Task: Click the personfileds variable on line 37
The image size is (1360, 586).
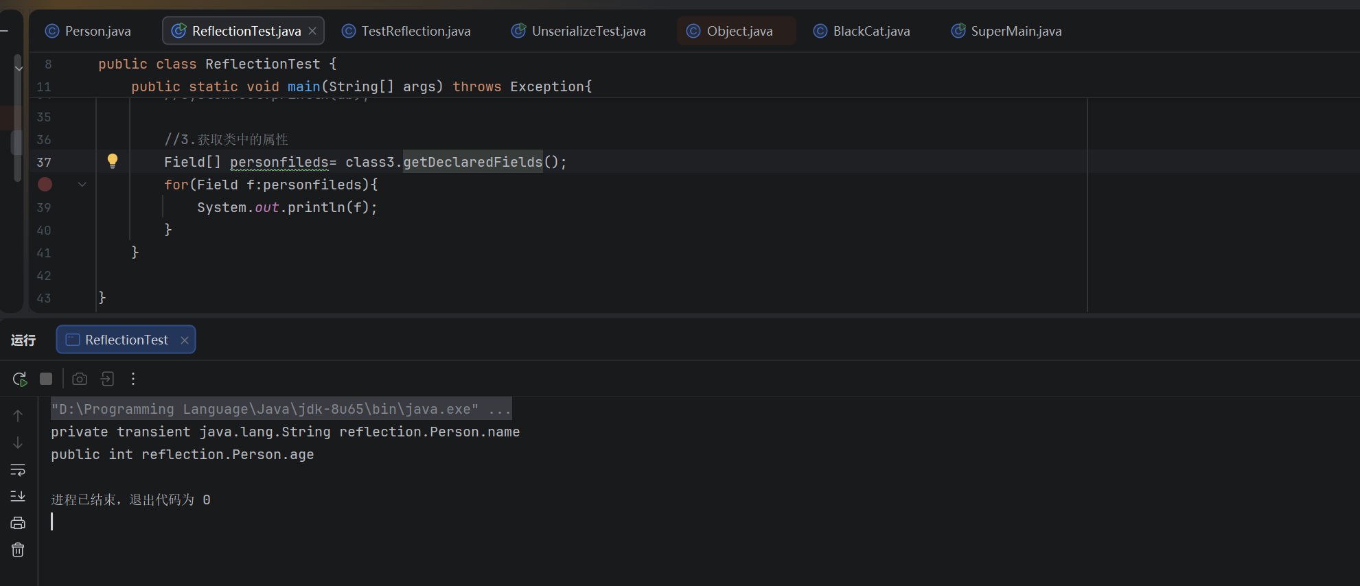Action: 279,162
